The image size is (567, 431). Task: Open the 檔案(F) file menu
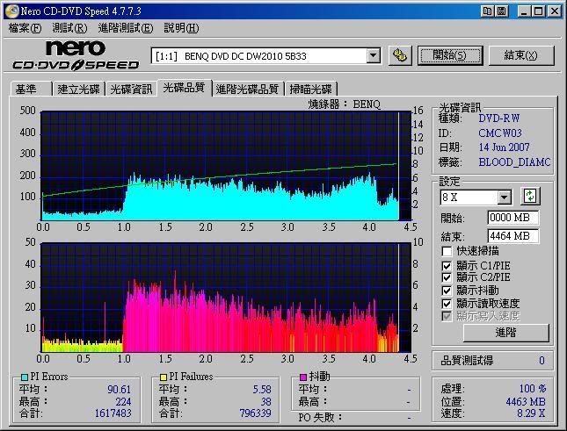25,28
